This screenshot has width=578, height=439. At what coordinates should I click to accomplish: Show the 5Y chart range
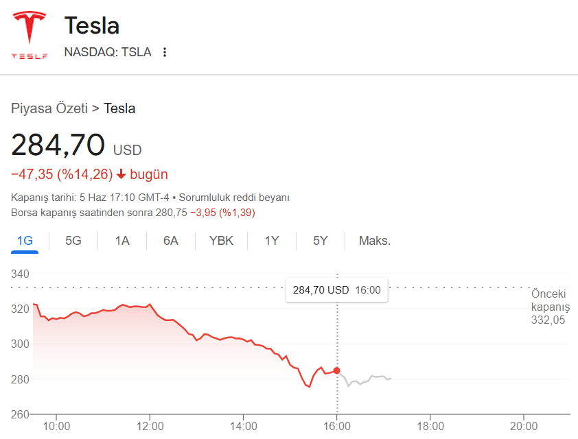(321, 241)
